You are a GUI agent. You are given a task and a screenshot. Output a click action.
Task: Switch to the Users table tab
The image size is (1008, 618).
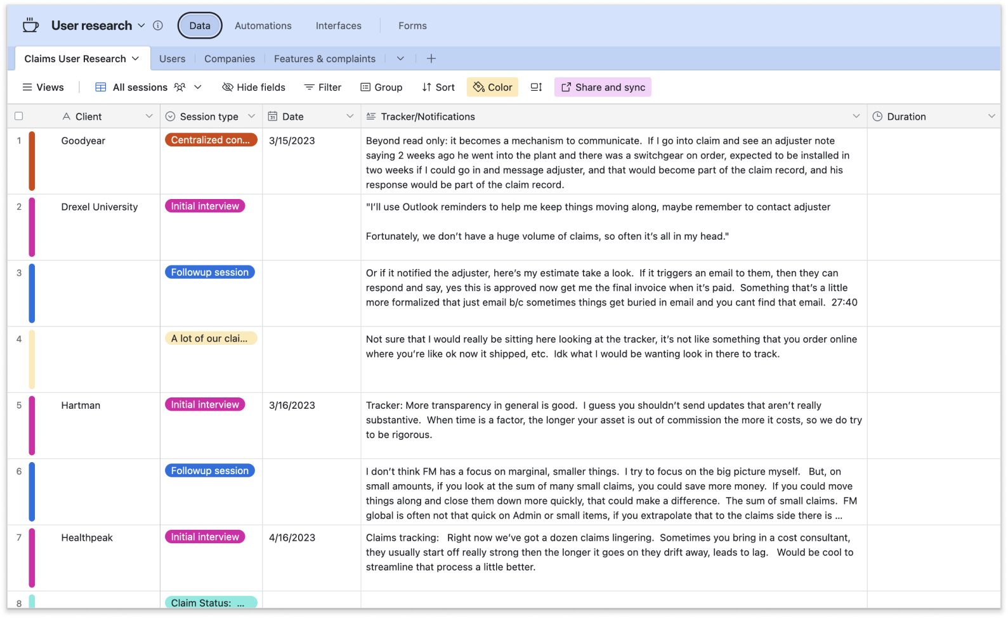(173, 58)
